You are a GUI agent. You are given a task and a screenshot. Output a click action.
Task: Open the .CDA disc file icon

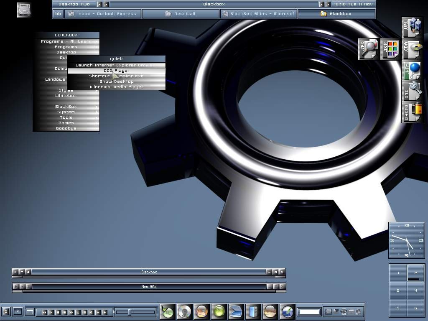(x=412, y=49)
